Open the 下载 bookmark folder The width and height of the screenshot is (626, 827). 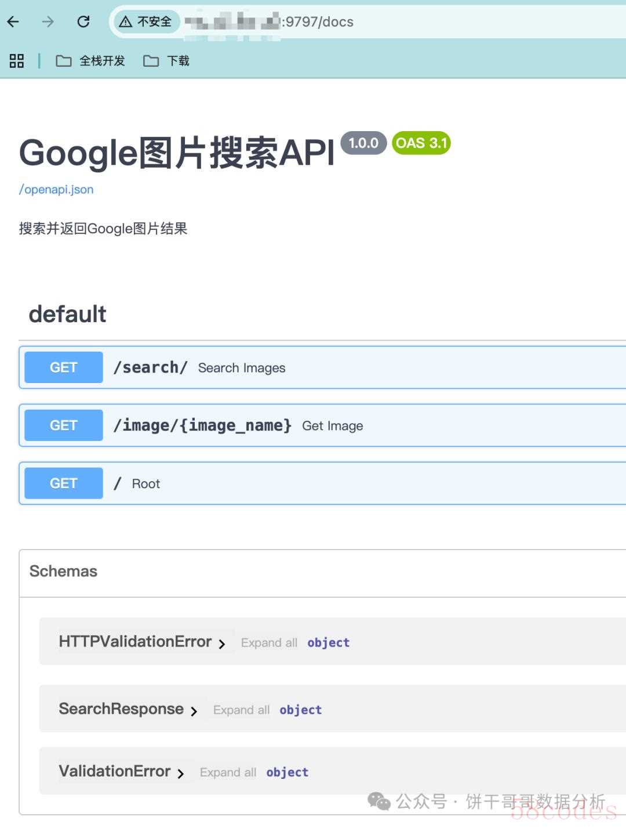166,61
